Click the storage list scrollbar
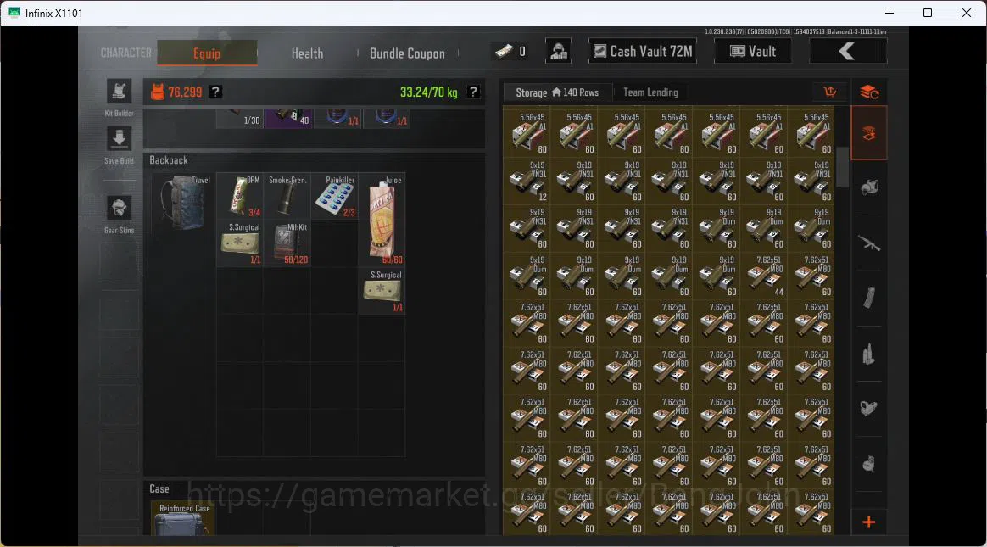 point(842,166)
